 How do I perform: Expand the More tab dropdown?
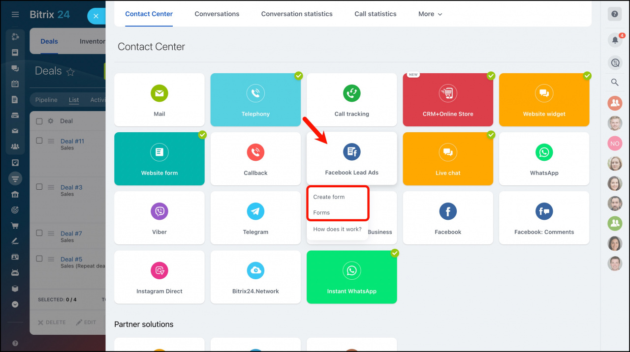pyautogui.click(x=430, y=14)
